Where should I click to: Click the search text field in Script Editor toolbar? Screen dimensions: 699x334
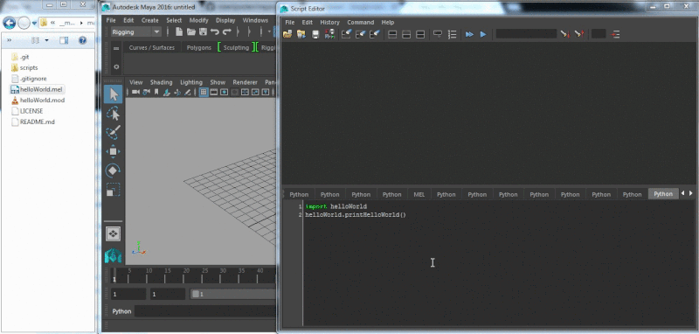526,34
